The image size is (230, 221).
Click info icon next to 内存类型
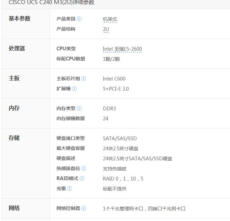tap(79, 108)
